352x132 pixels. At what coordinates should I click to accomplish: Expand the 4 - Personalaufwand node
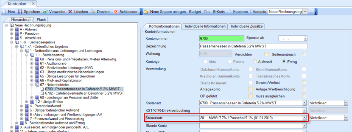point(21,106)
